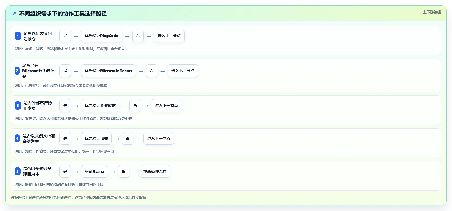
Task: Click the number 1 step badge
Action: point(18,36)
